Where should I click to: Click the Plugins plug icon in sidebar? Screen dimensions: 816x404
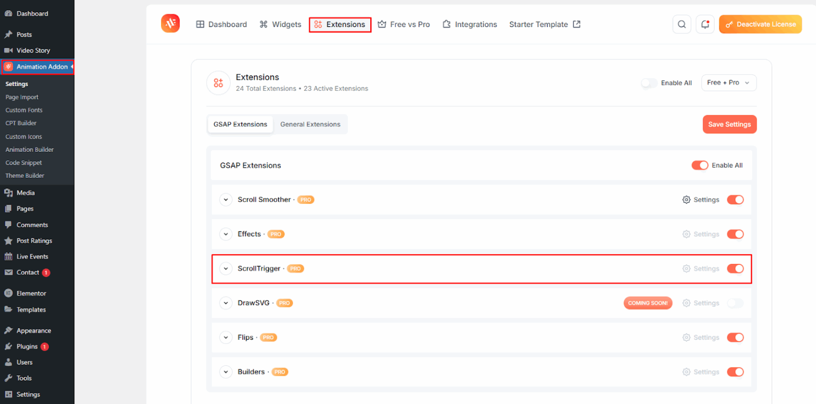(x=8, y=346)
